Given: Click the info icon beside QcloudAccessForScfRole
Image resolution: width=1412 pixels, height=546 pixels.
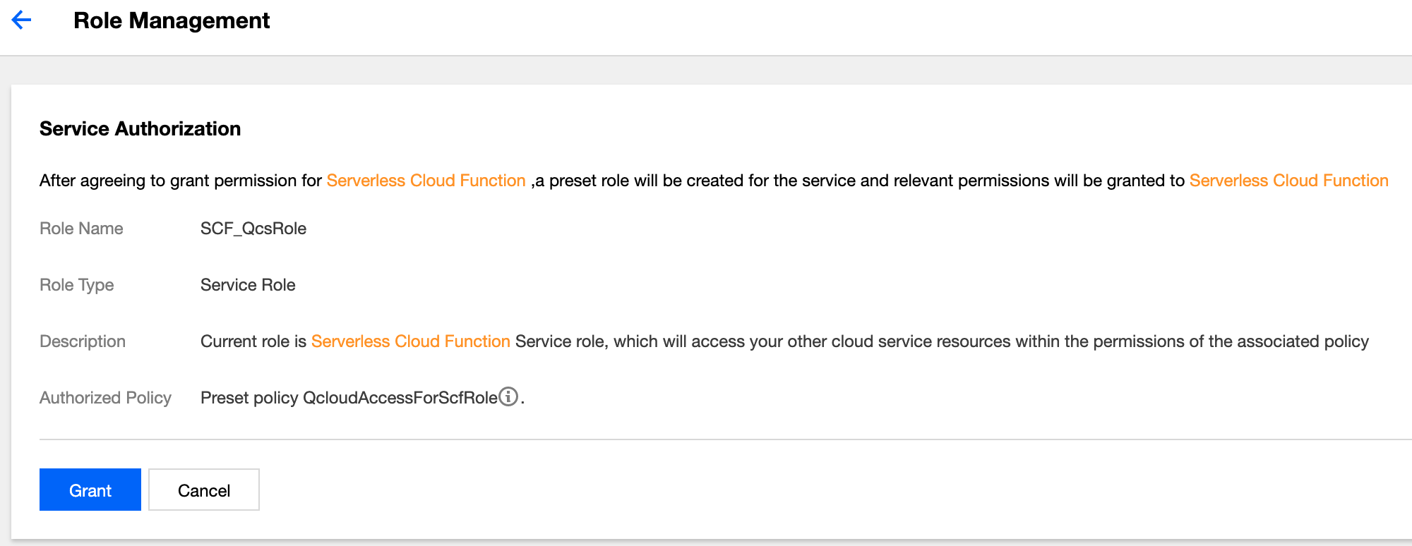Looking at the screenshot, I should (508, 397).
